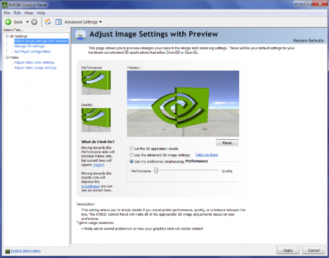Pause the 3D preview animation
This screenshot has height=258, width=329.
point(227,143)
